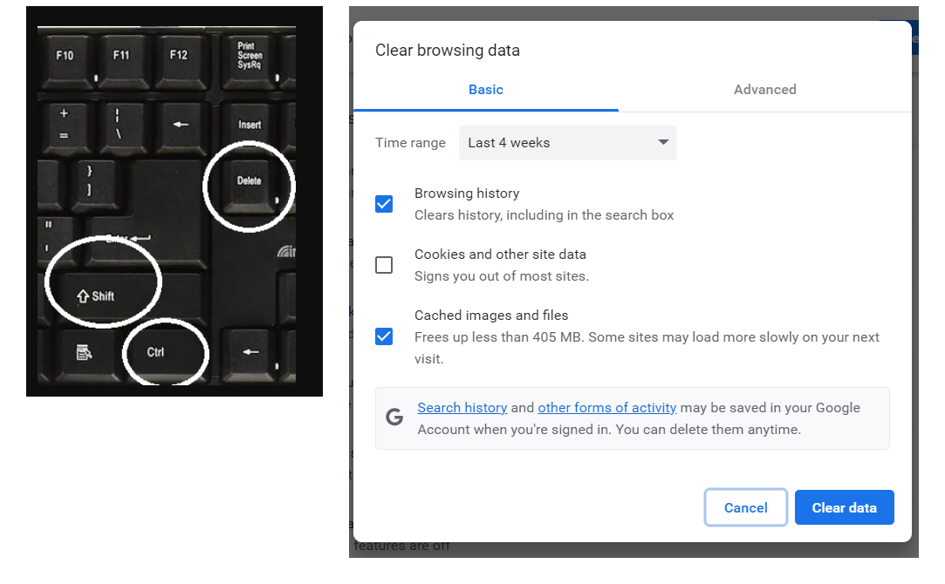Click the F12 key in keyboard photo
945x584 pixels.
(178, 56)
